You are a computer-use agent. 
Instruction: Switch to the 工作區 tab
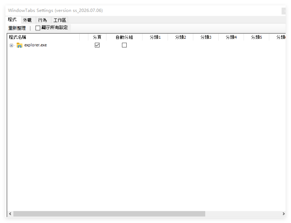point(60,20)
